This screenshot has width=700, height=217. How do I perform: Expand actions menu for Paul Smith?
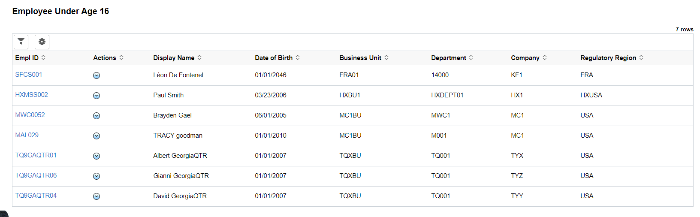(97, 96)
